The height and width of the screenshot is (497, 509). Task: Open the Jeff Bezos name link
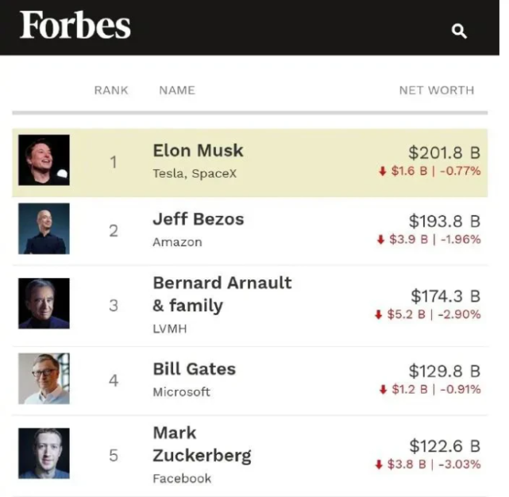(198, 219)
